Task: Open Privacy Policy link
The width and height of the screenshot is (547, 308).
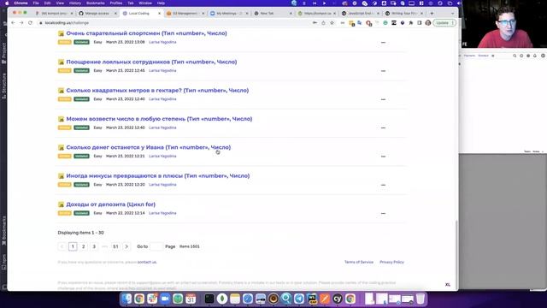Action: tap(391, 262)
